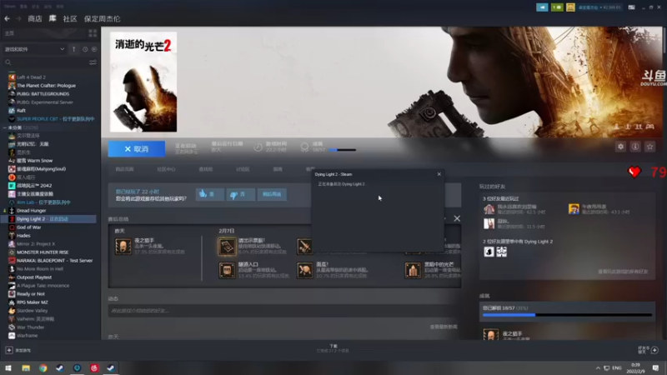The height and width of the screenshot is (375, 667).
Task: Open game info icon
Action: pyautogui.click(x=635, y=147)
